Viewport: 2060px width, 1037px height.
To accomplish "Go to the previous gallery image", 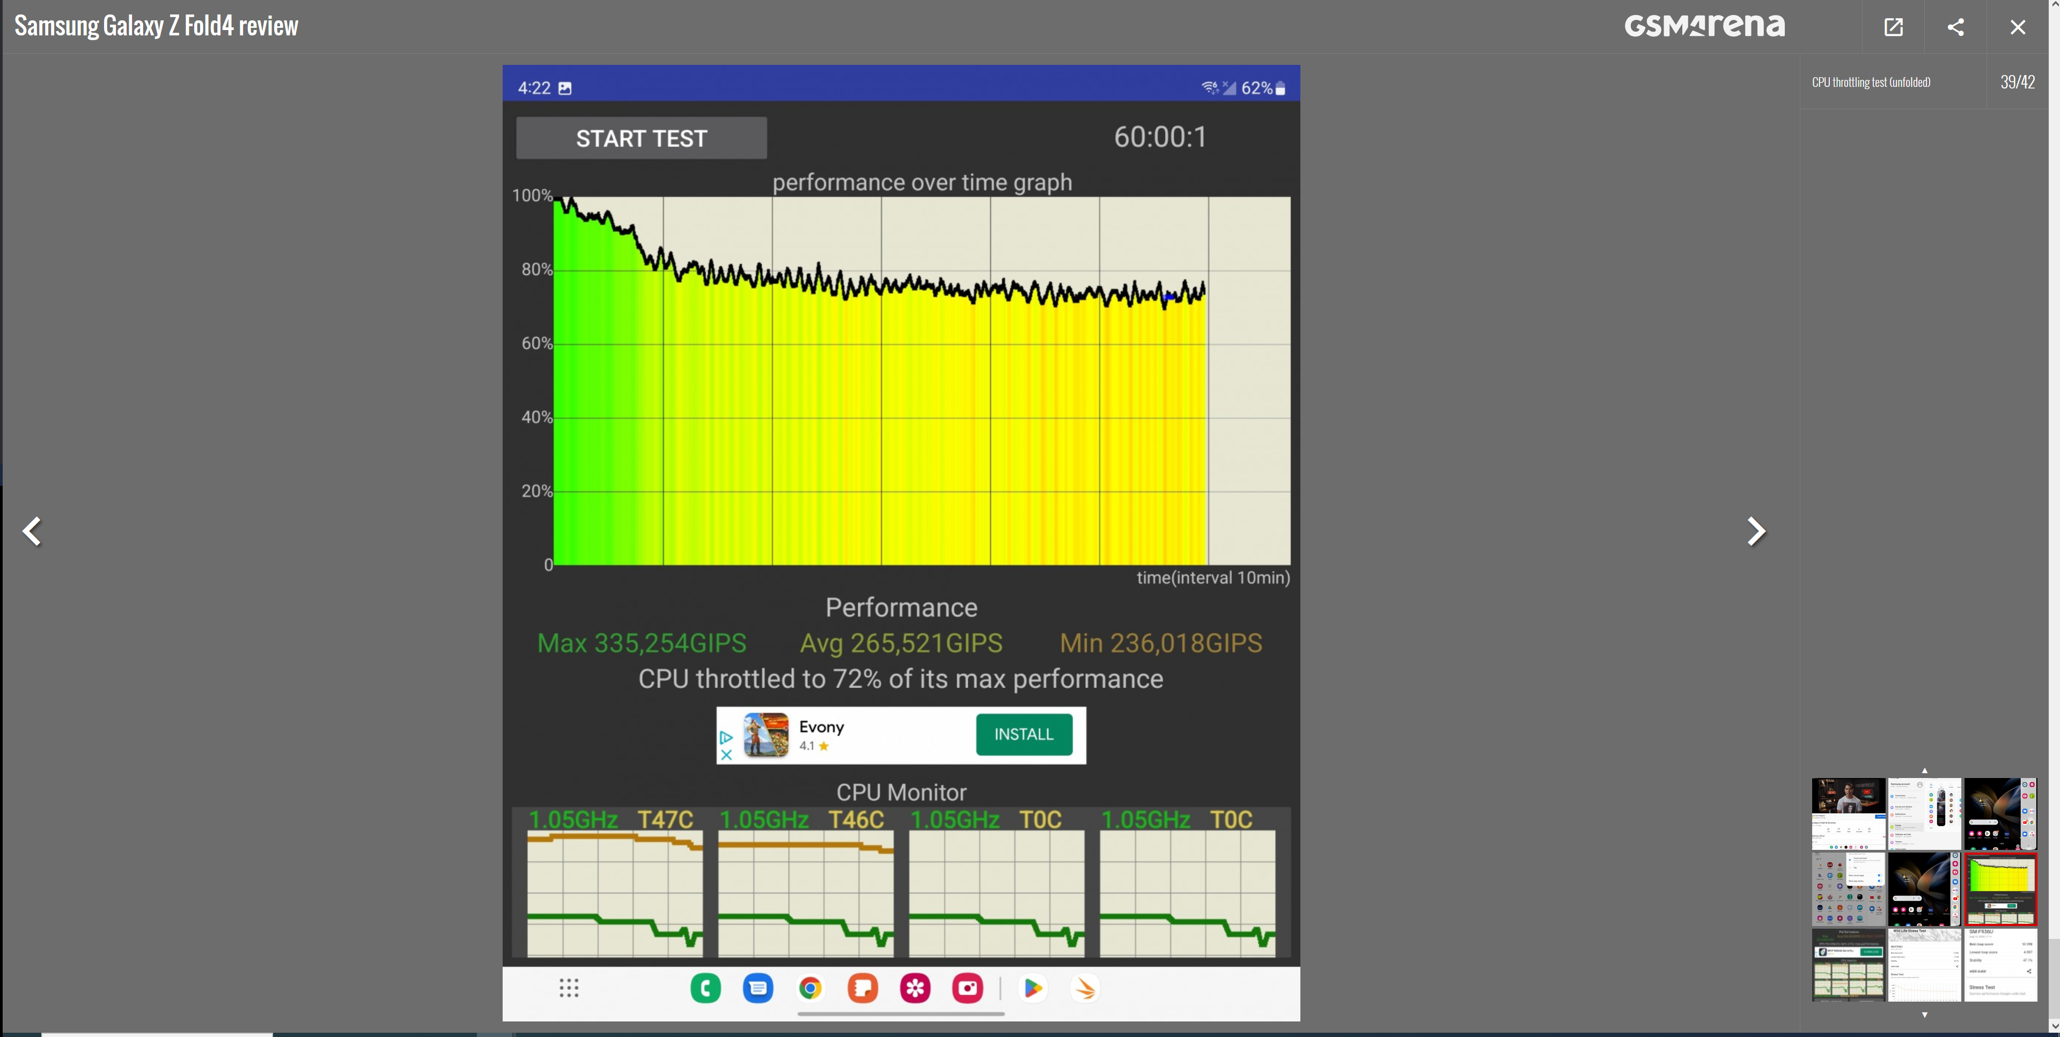I will pyautogui.click(x=32, y=531).
